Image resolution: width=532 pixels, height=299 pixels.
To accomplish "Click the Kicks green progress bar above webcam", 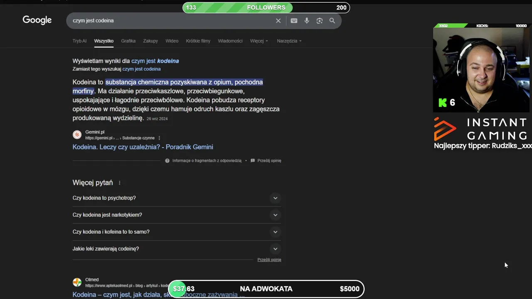I will click(451, 26).
